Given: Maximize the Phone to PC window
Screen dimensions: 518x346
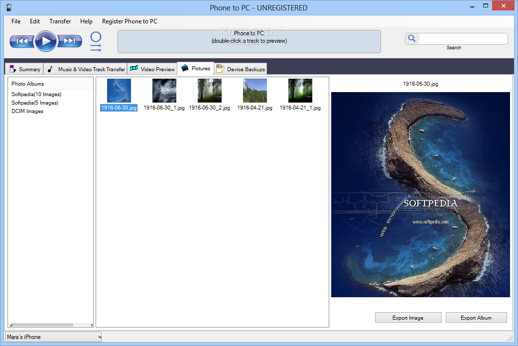Looking at the screenshot, I should tap(485, 6).
